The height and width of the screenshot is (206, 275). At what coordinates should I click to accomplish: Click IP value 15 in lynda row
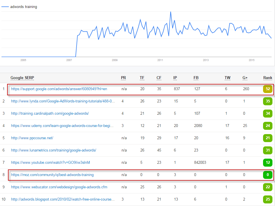point(176,101)
